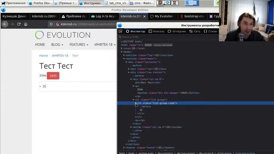Select Firefox Dev taskbar window button
Screen dimensions: 274x154
(40, 3)
